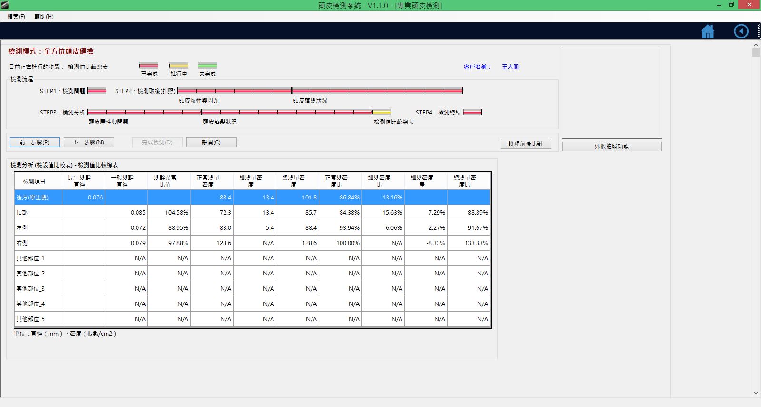The image size is (761, 407).
Task: Click the 頭皮落髮狀況 label under STEP2
Action: click(x=310, y=101)
